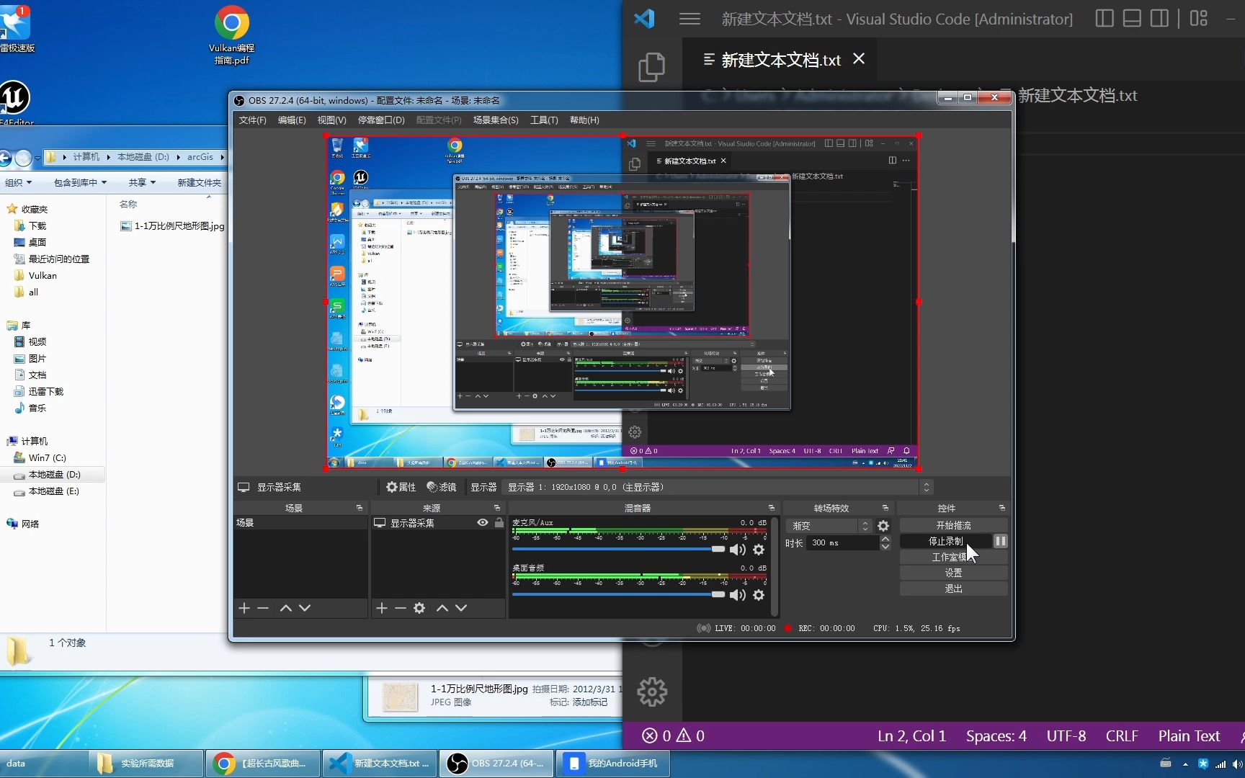
Task: Mute the 麦克风/Aux speaker icon
Action: tap(737, 550)
